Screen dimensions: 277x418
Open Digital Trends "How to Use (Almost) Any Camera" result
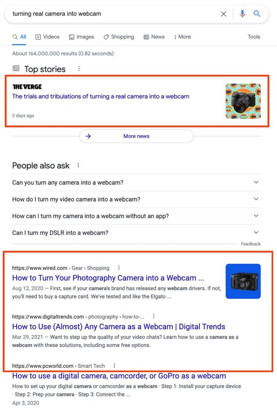point(119,327)
